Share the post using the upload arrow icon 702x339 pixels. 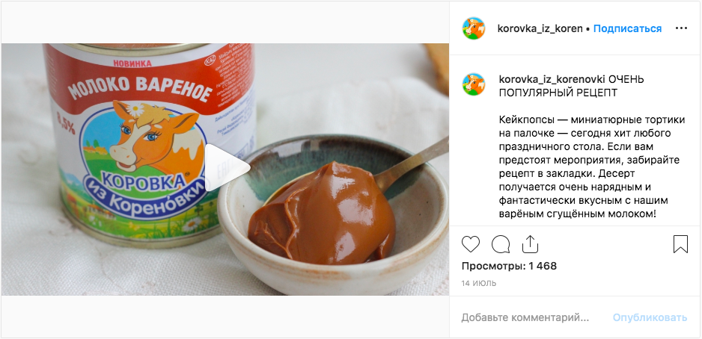click(x=530, y=244)
